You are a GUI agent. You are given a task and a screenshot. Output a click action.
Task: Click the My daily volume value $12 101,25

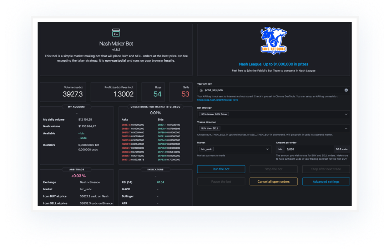click(x=85, y=120)
